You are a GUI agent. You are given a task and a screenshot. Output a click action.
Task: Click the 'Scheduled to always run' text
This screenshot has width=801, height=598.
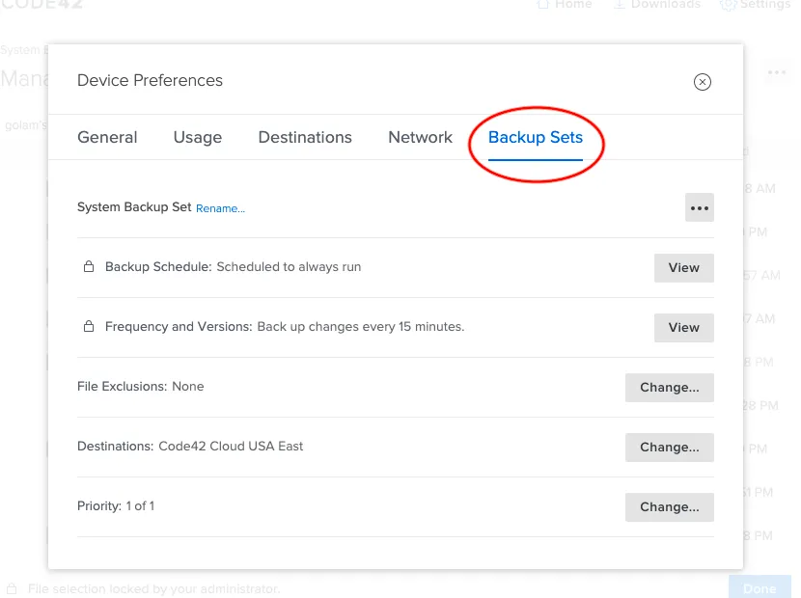(x=289, y=266)
